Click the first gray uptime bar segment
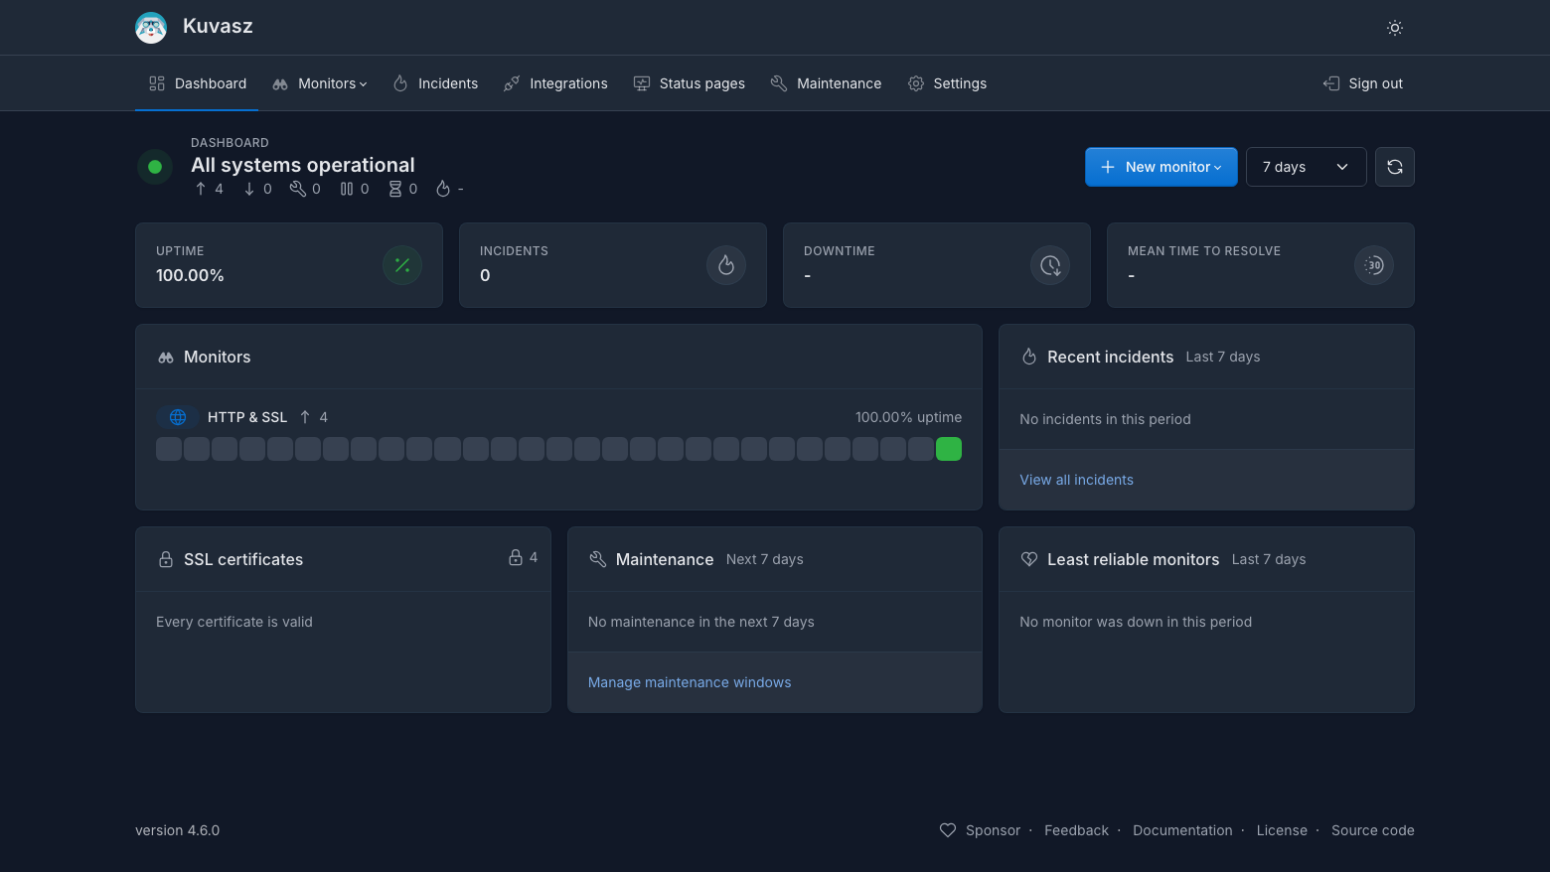The height and width of the screenshot is (872, 1550). point(169,449)
